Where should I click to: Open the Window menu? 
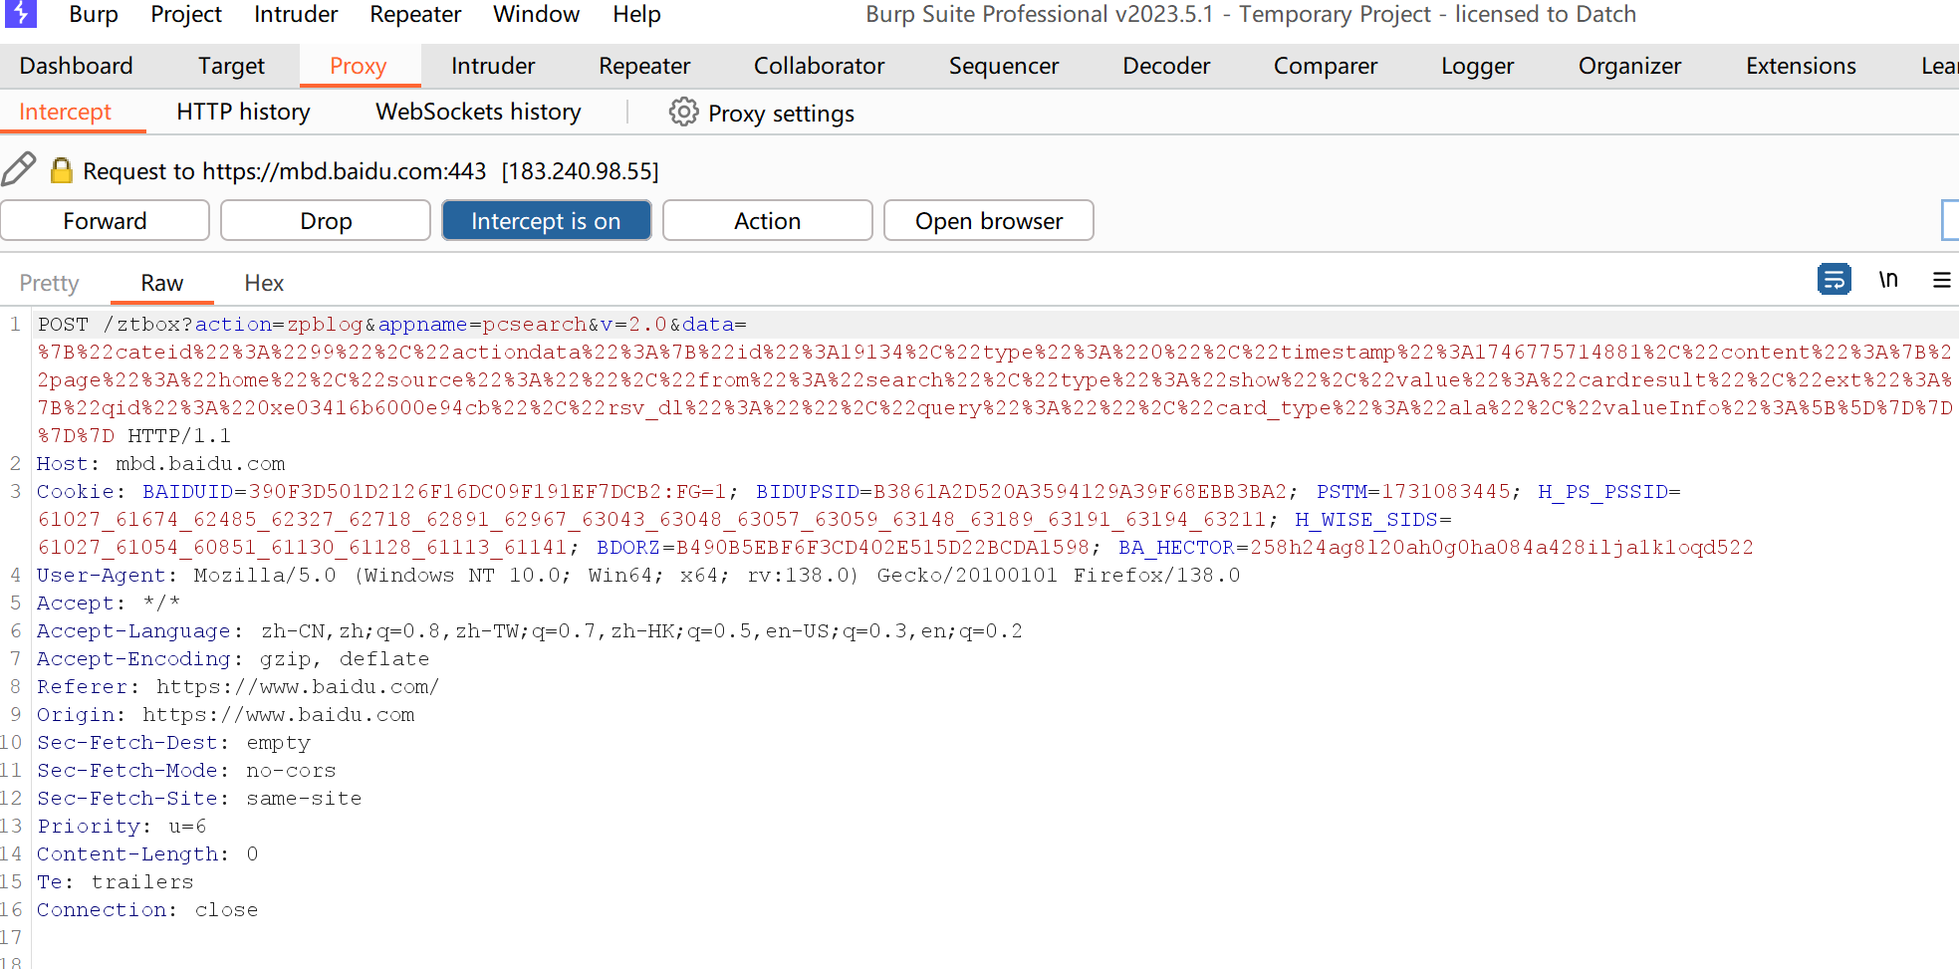536,14
